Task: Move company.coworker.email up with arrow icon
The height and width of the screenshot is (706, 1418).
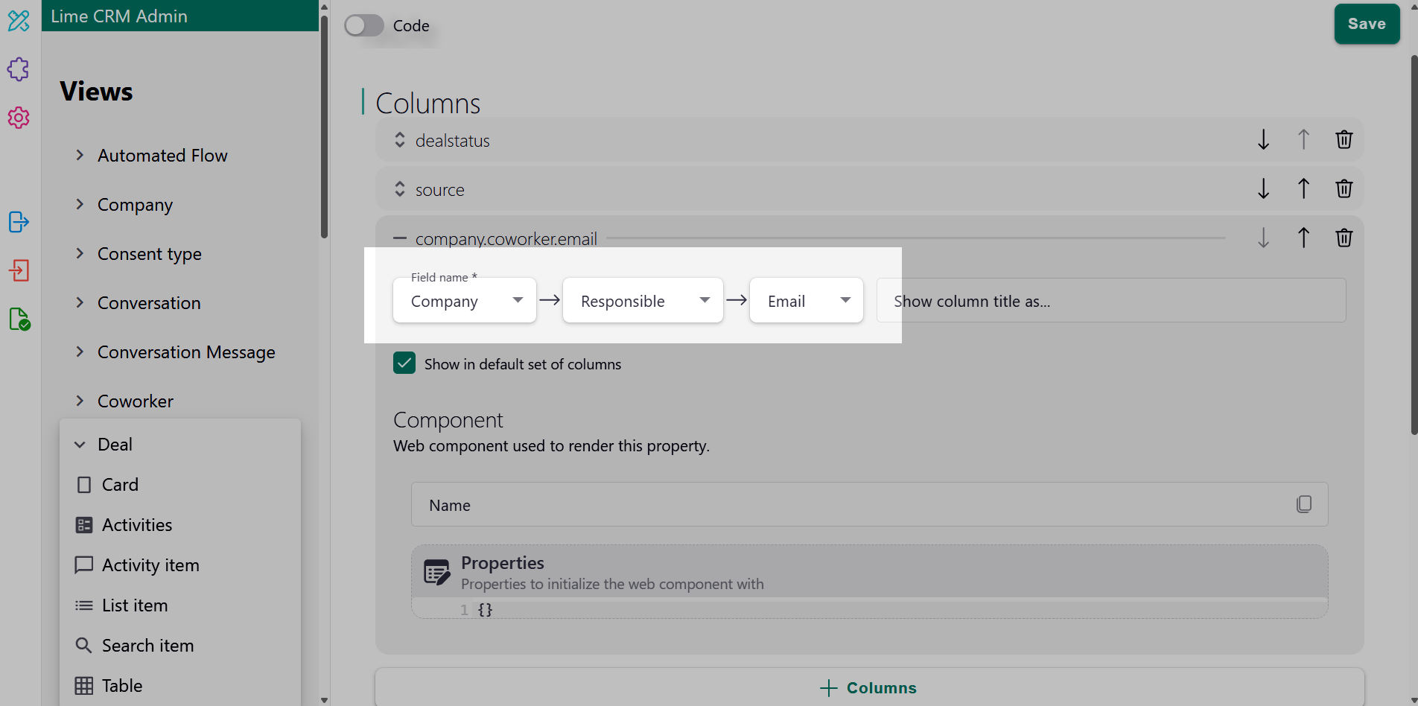Action: coord(1303,238)
